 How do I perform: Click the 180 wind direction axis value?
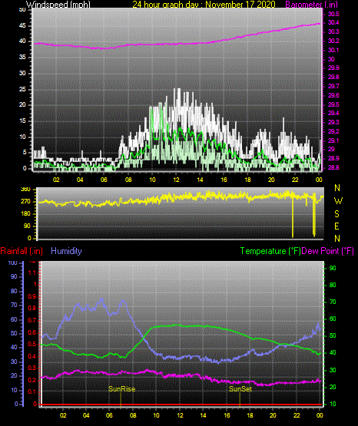(x=25, y=214)
